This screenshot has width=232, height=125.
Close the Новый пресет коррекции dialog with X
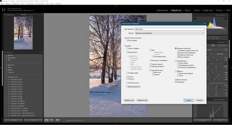205,24
